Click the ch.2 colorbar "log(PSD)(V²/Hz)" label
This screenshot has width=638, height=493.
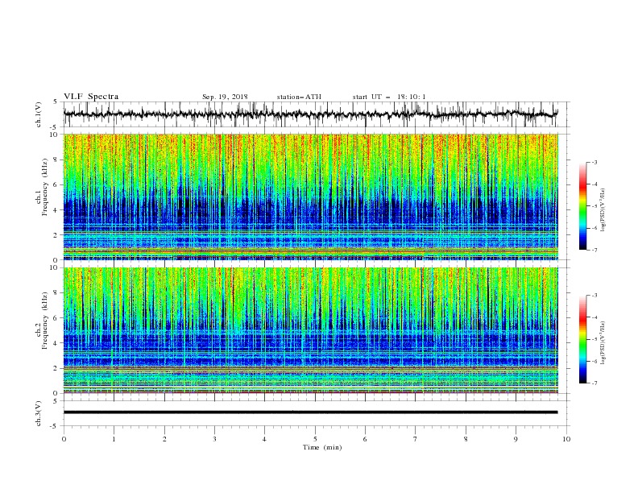click(603, 342)
